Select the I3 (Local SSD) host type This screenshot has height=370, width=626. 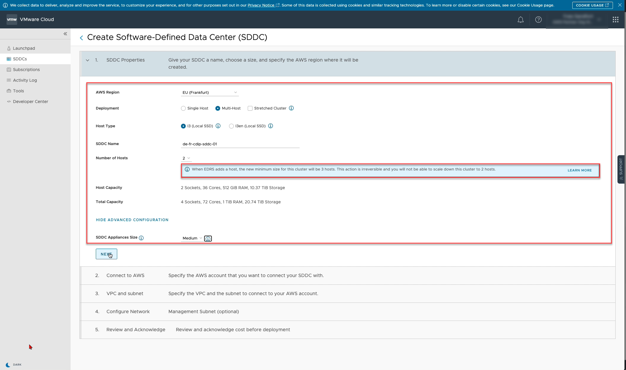tap(183, 126)
